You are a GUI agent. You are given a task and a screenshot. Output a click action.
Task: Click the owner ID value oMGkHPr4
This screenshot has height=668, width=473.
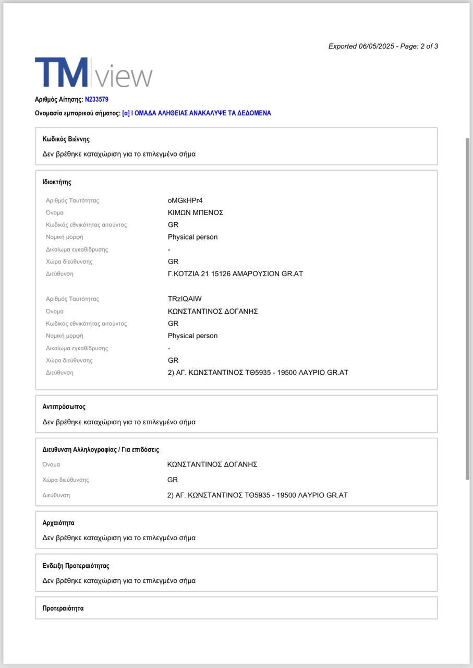[185, 200]
